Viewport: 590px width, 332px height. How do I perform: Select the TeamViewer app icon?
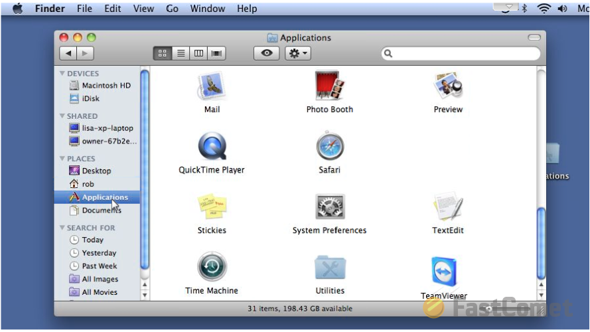pyautogui.click(x=444, y=272)
